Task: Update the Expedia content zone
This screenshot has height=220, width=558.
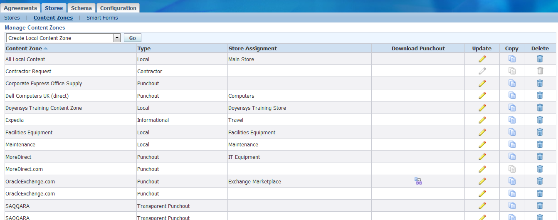Action: pyautogui.click(x=482, y=120)
